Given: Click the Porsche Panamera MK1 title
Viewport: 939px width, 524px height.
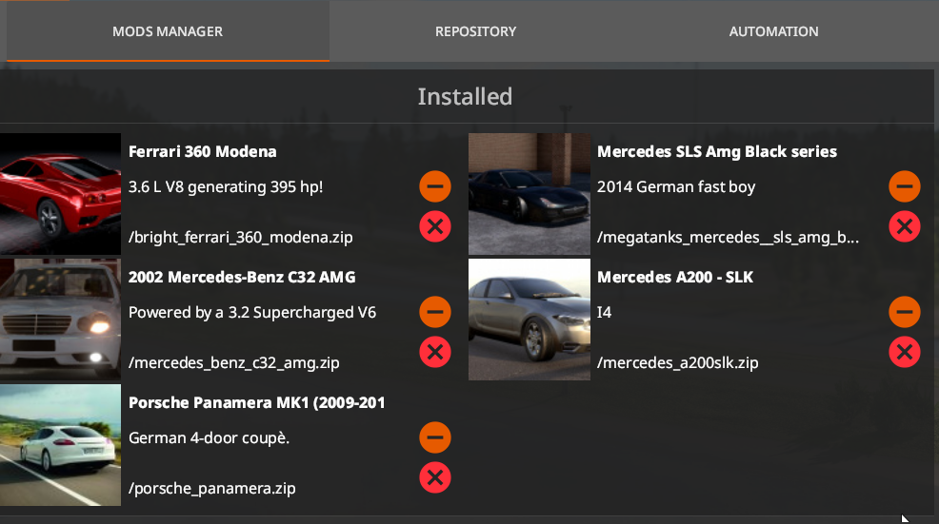Looking at the screenshot, I should 257,402.
